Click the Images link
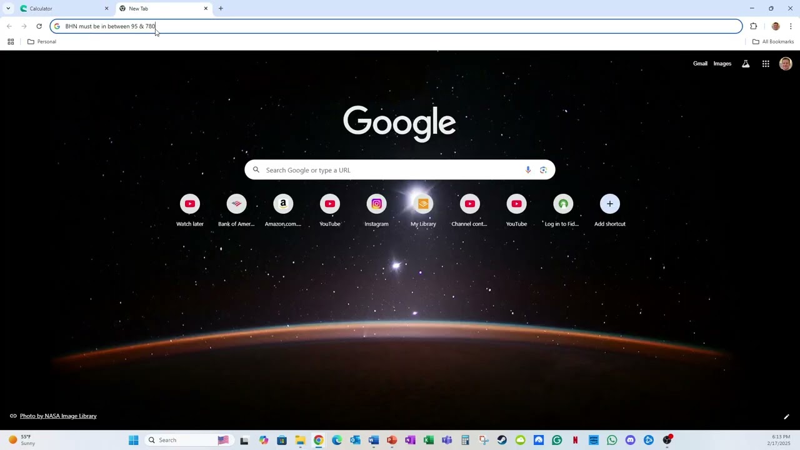The image size is (800, 450). click(722, 64)
